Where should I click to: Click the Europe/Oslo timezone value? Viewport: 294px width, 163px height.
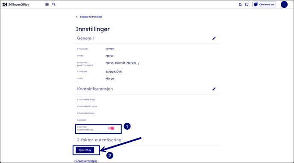(114, 72)
